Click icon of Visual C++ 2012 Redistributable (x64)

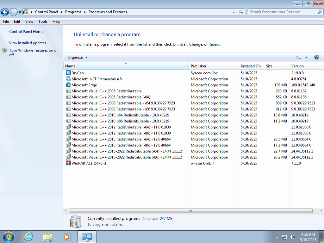68,127
